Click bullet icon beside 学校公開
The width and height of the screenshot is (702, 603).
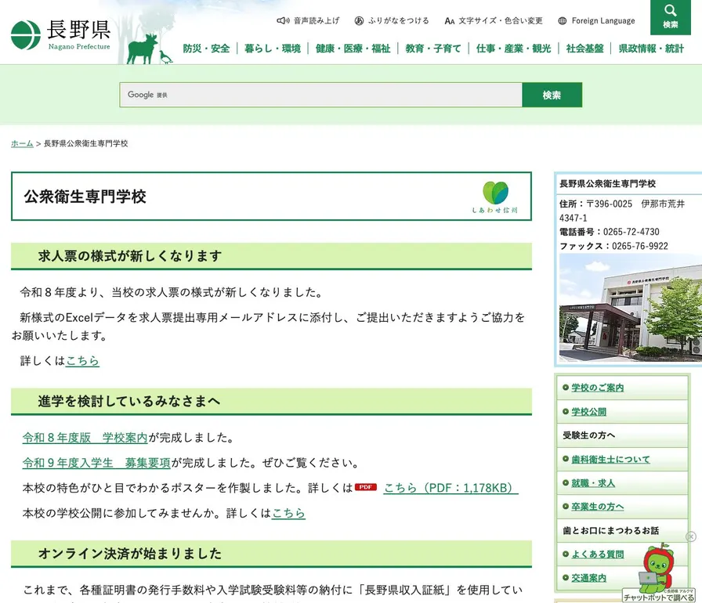(x=566, y=412)
